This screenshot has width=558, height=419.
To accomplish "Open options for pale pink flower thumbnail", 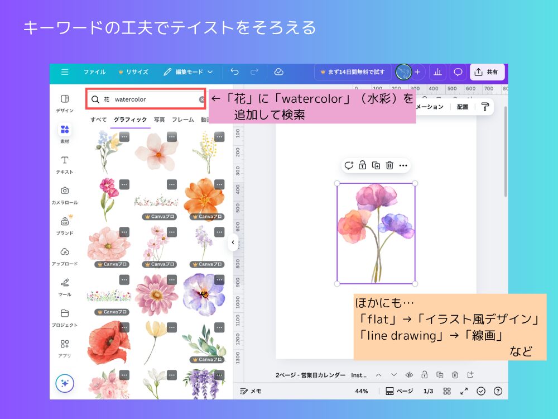I will tap(172, 137).
